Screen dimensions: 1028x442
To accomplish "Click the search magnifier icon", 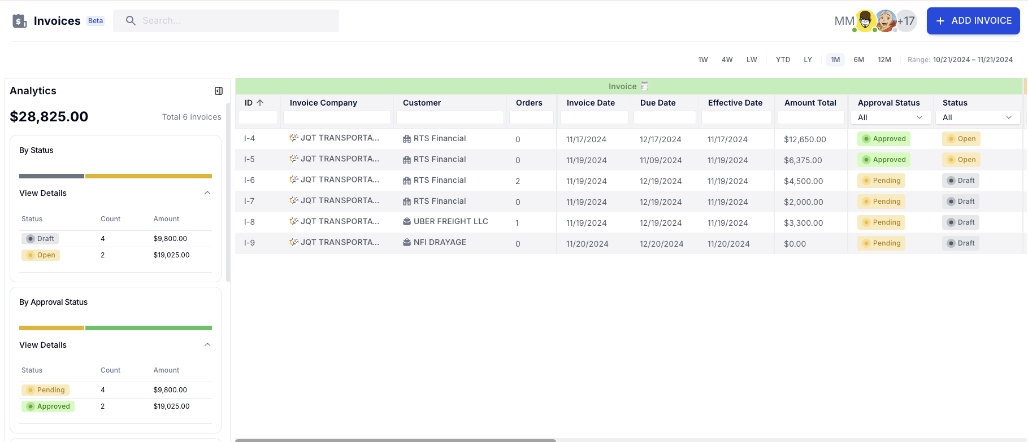I will coord(131,21).
